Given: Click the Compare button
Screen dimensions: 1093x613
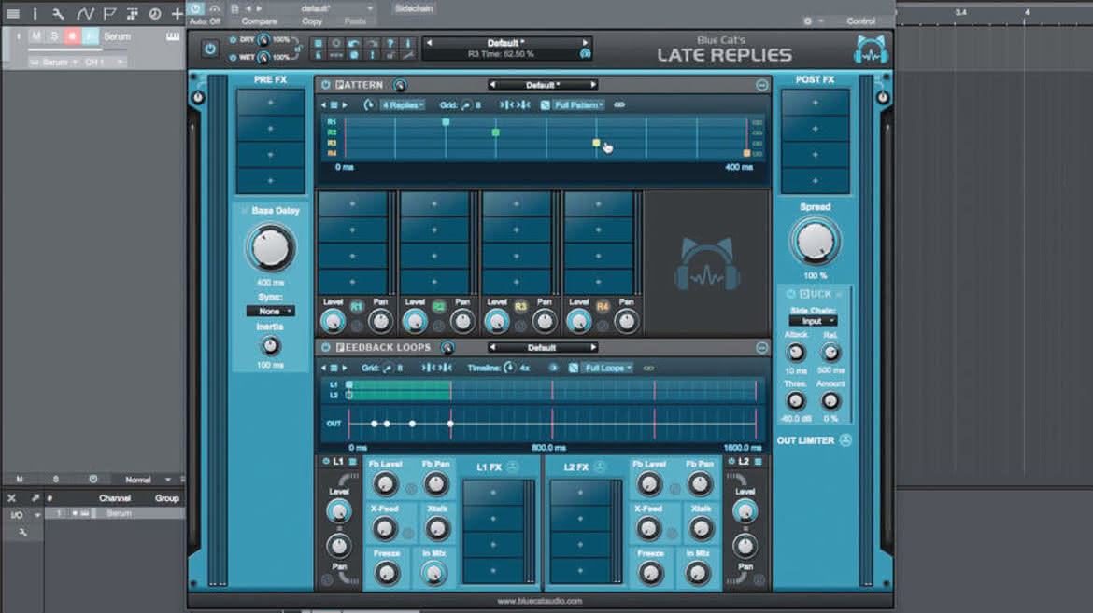Looking at the screenshot, I should click(x=260, y=21).
